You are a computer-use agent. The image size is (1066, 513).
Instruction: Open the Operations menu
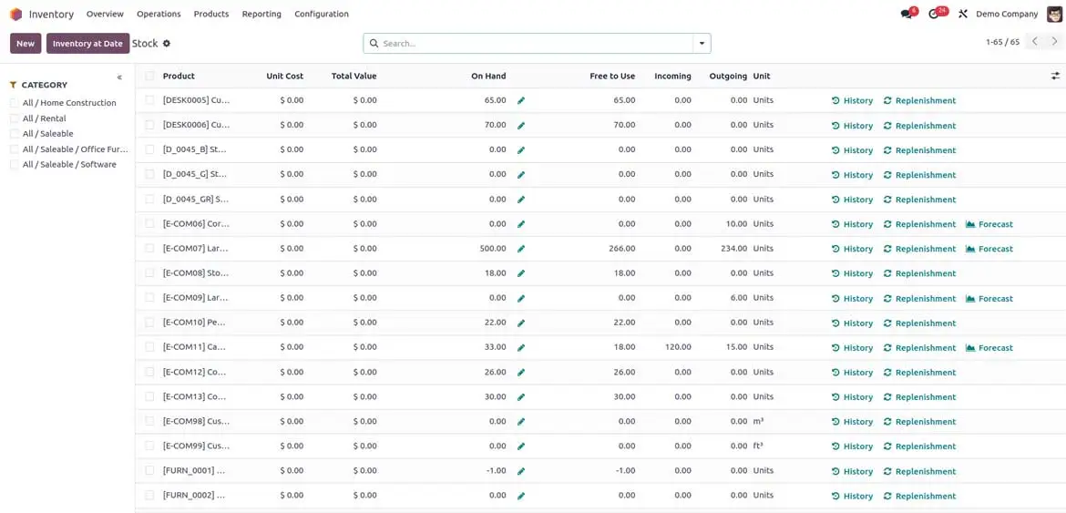pos(159,15)
